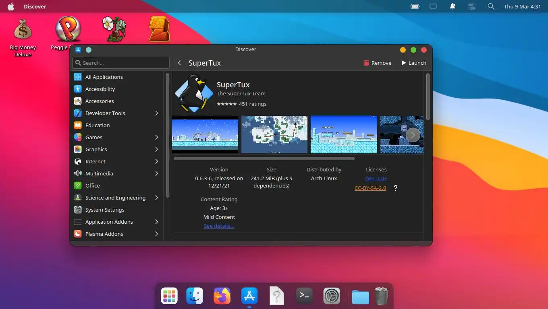Expand the Plasma Addons arrow

tap(157, 234)
